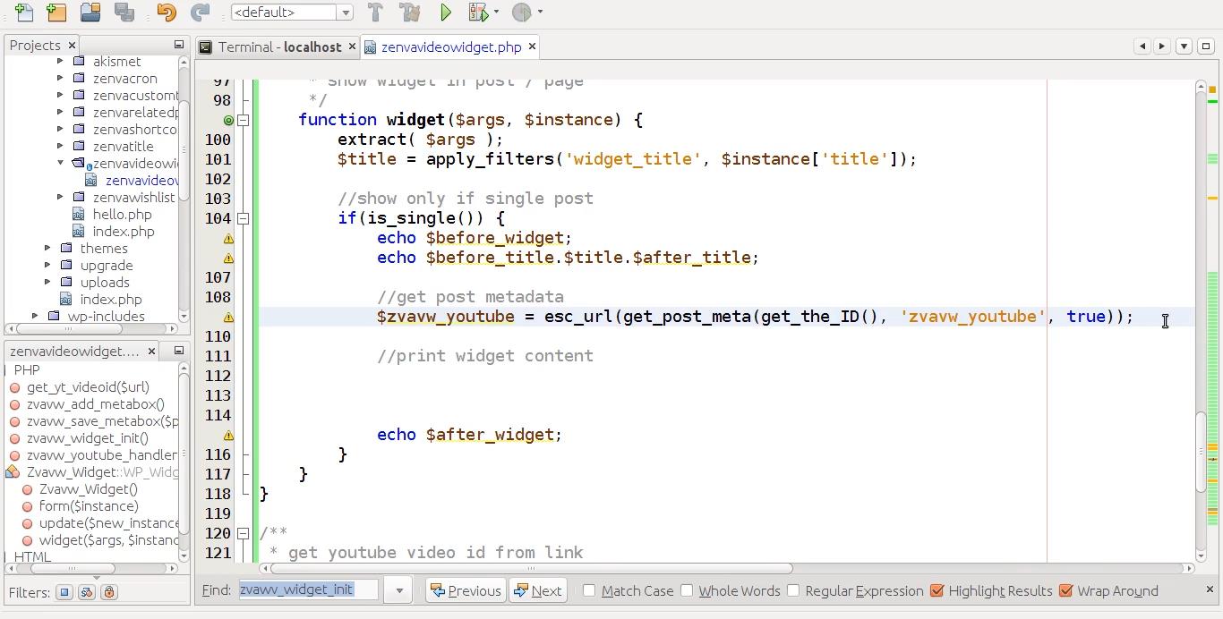
Task: Redo the last edit
Action: pyautogui.click(x=201, y=13)
